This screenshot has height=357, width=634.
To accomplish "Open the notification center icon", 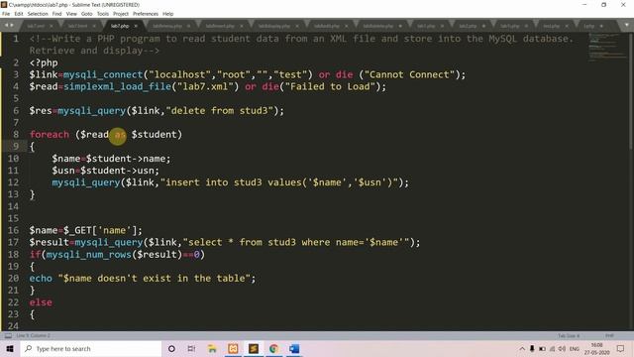I will (x=621, y=349).
